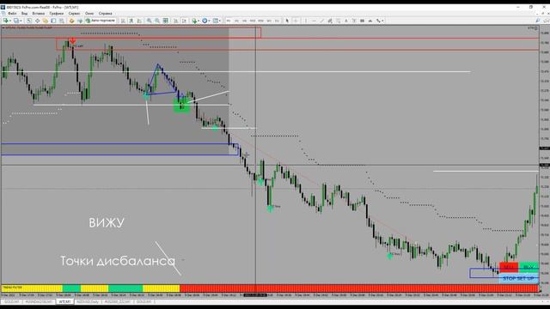Open the Вид menu
The width and height of the screenshot is (550, 309).
pyautogui.click(x=24, y=14)
